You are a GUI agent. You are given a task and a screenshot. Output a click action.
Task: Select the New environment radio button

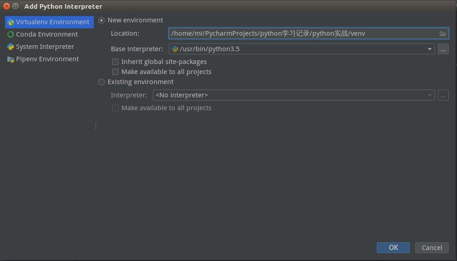(101, 21)
